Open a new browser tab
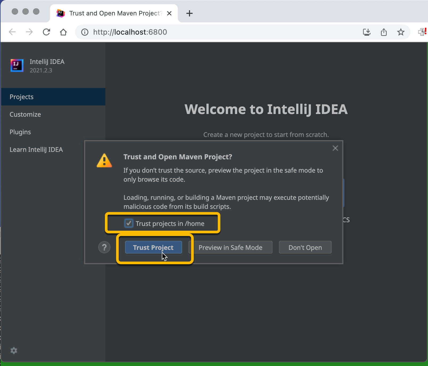This screenshot has width=428, height=366. (x=190, y=13)
